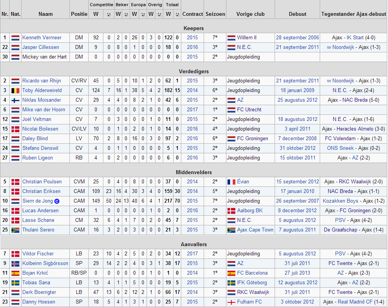Click the Icelandic flag beside Kolbeinn Sigþórsson
This screenshot has width=388, height=307.
click(15, 264)
